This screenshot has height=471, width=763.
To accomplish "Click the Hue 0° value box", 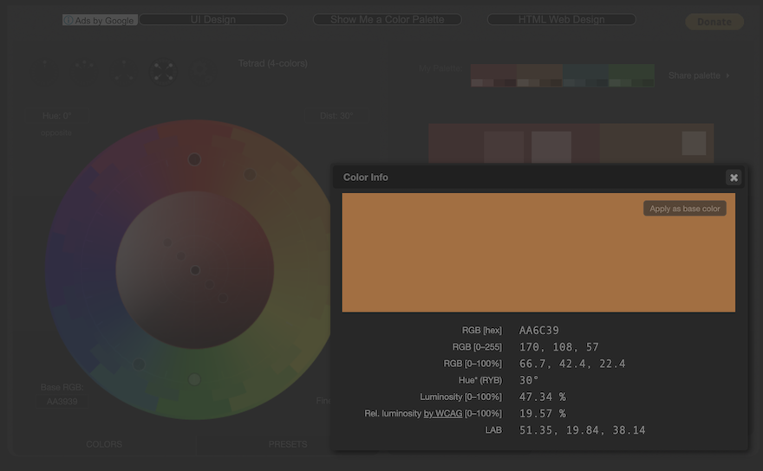I will (x=57, y=115).
